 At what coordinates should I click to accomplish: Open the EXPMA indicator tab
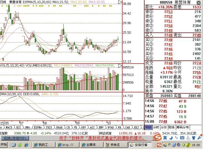(38, 128)
